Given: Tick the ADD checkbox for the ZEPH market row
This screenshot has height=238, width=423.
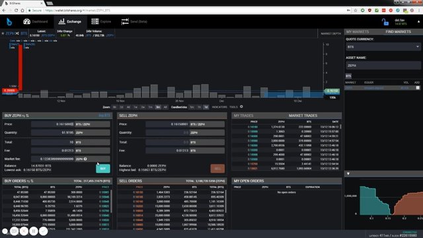Looking at the screenshot, I should pos(418,88).
